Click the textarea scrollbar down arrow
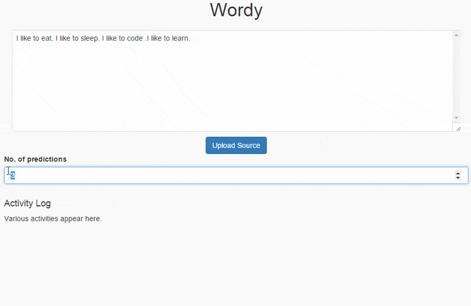This screenshot has width=471, height=306. (457, 117)
